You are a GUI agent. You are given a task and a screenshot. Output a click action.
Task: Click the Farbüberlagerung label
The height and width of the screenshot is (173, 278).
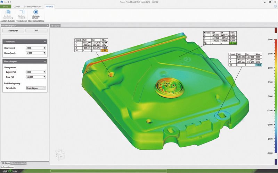12,83
